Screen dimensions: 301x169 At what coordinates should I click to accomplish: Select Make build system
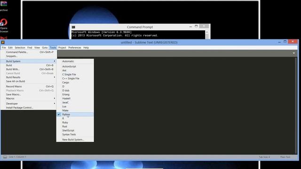[75, 110]
